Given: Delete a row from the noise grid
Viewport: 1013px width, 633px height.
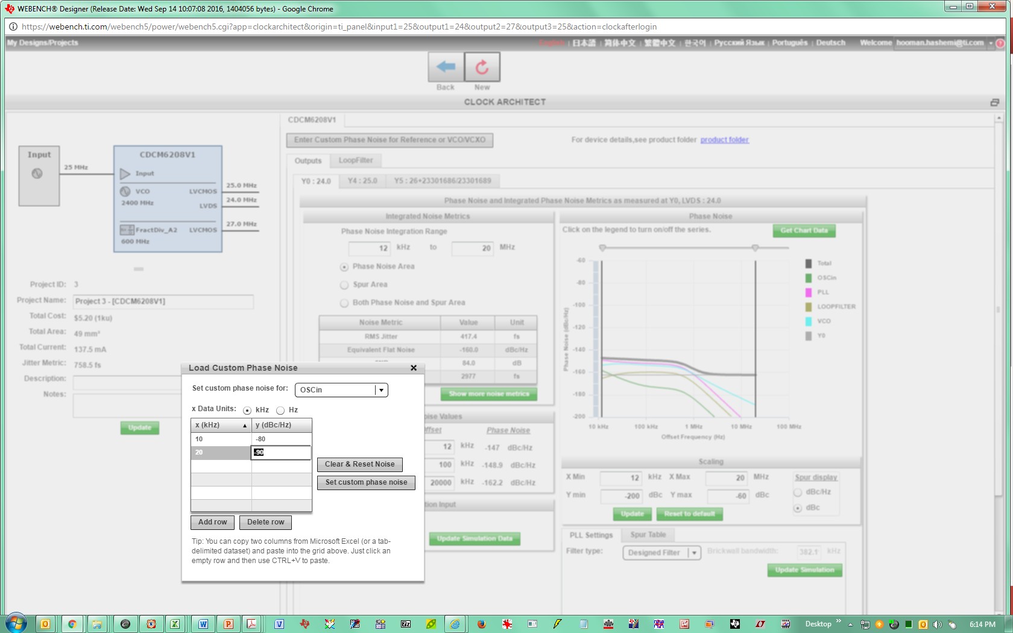Looking at the screenshot, I should coord(265,522).
